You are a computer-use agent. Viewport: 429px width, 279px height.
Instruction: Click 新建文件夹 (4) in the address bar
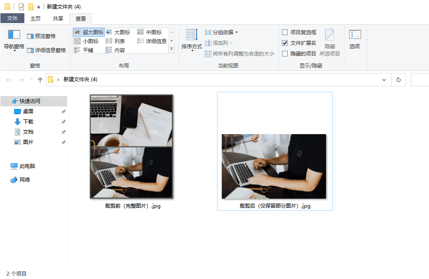(80, 79)
